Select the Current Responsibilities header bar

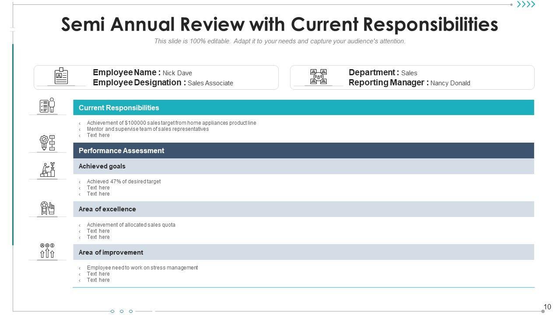(x=304, y=108)
